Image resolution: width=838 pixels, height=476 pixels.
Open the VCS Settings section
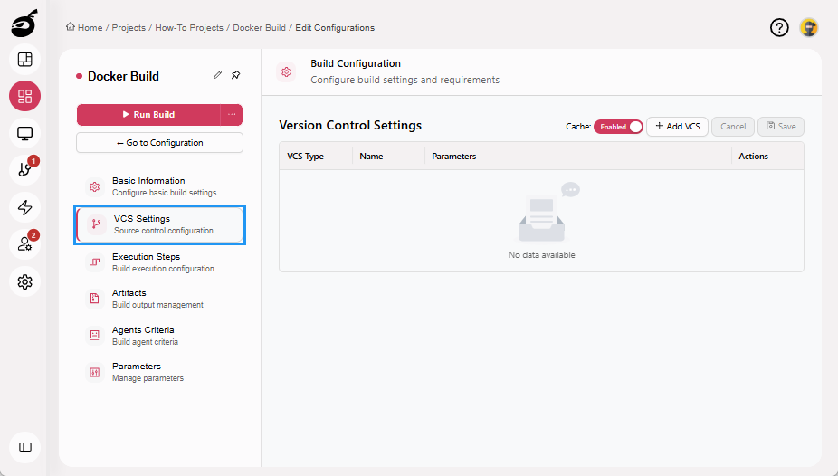point(160,224)
